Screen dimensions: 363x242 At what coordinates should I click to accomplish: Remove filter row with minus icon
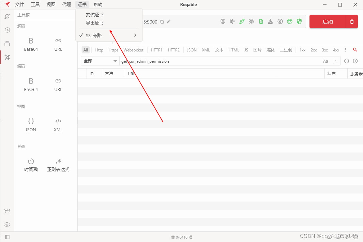pyautogui.click(x=347, y=61)
